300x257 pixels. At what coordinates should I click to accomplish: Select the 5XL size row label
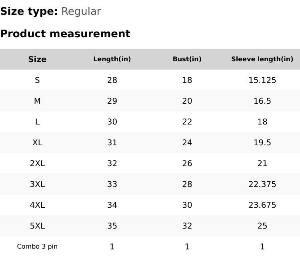click(x=37, y=226)
